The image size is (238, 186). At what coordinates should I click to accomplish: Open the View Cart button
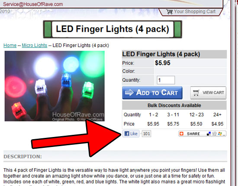point(208,93)
